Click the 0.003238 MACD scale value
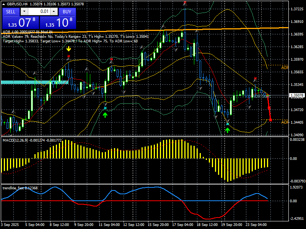Screen dimensions: 306x229 [297, 139]
